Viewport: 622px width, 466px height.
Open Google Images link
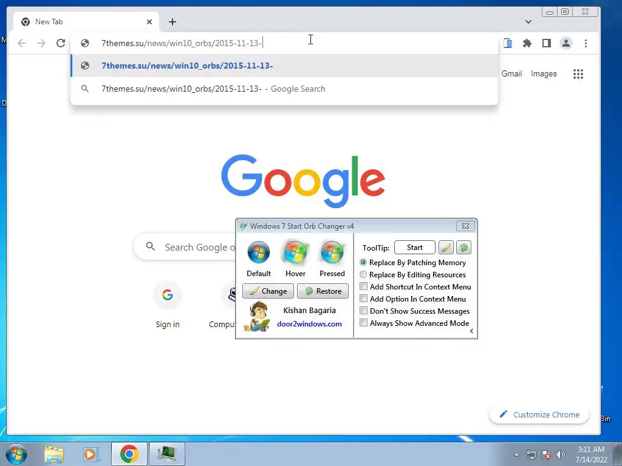[544, 73]
